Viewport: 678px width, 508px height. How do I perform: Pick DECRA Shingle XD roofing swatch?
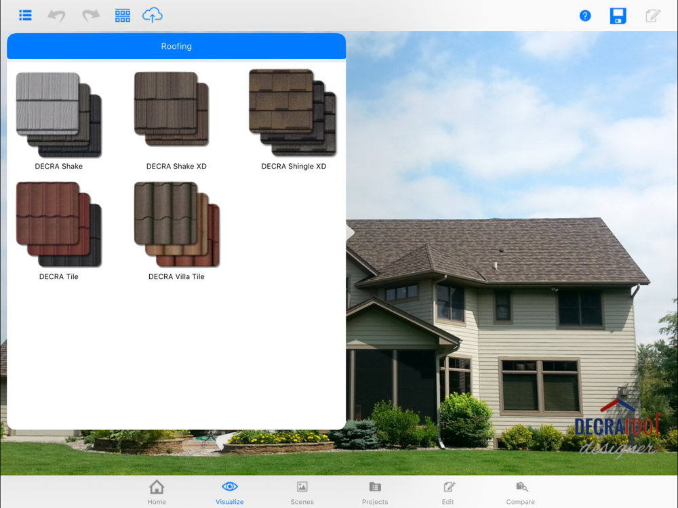pos(292,112)
